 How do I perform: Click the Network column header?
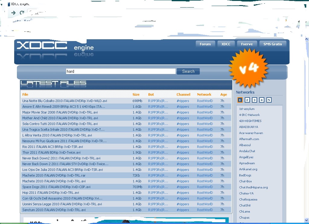204,94
